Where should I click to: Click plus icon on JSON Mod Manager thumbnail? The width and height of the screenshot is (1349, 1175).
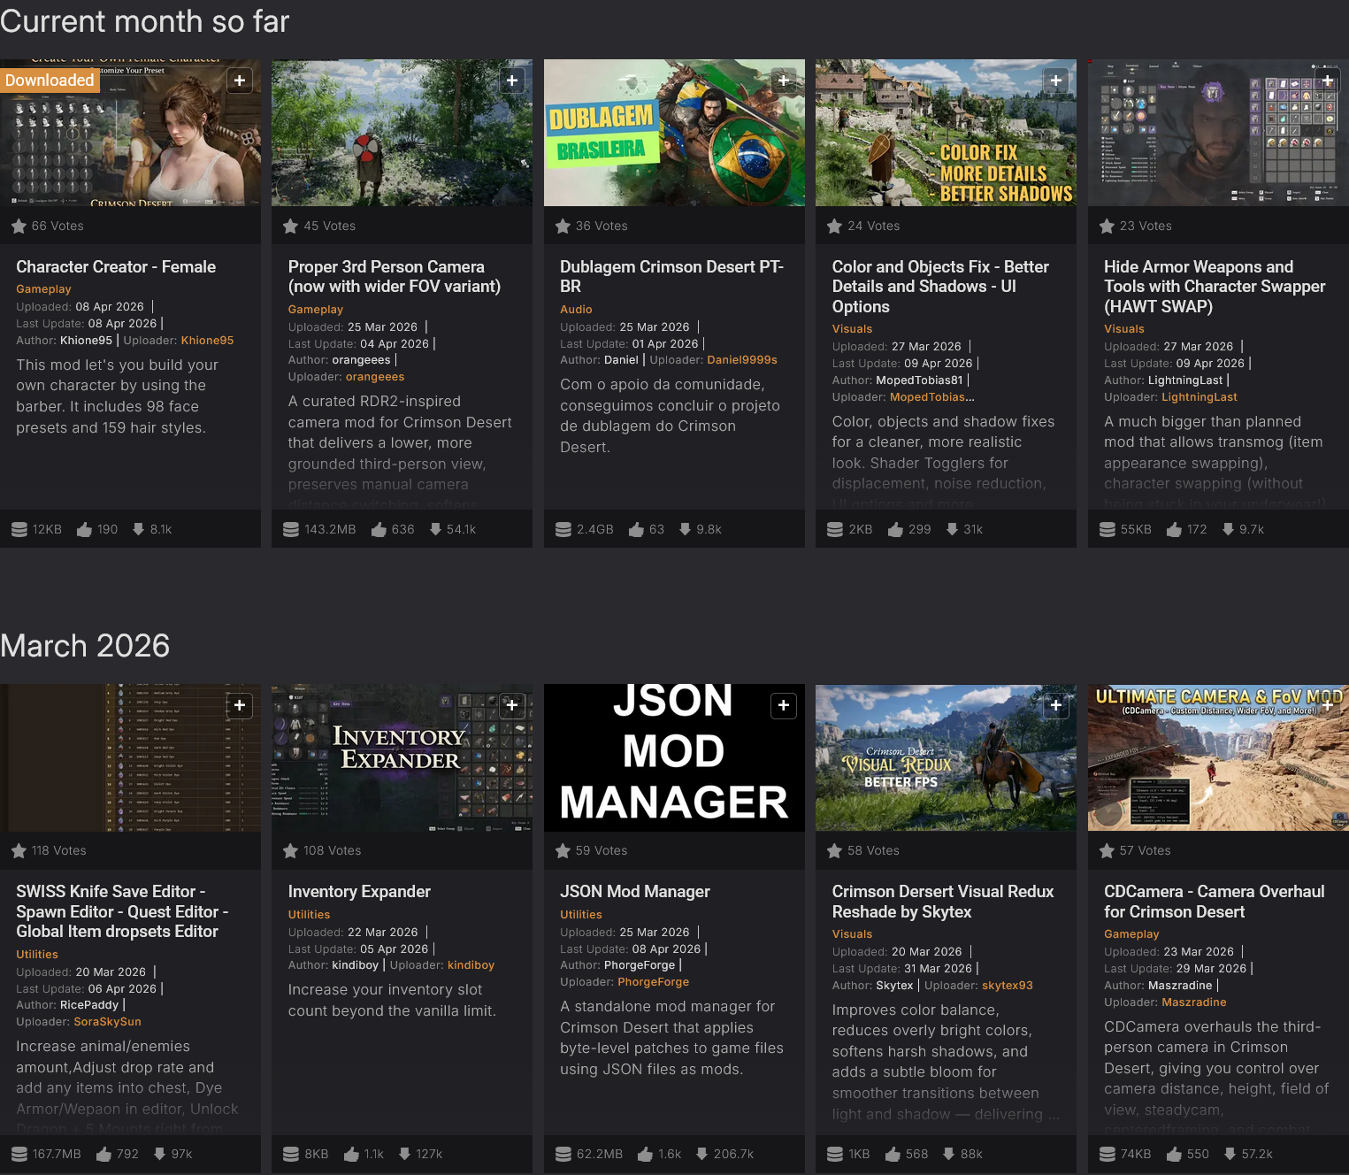point(784,705)
